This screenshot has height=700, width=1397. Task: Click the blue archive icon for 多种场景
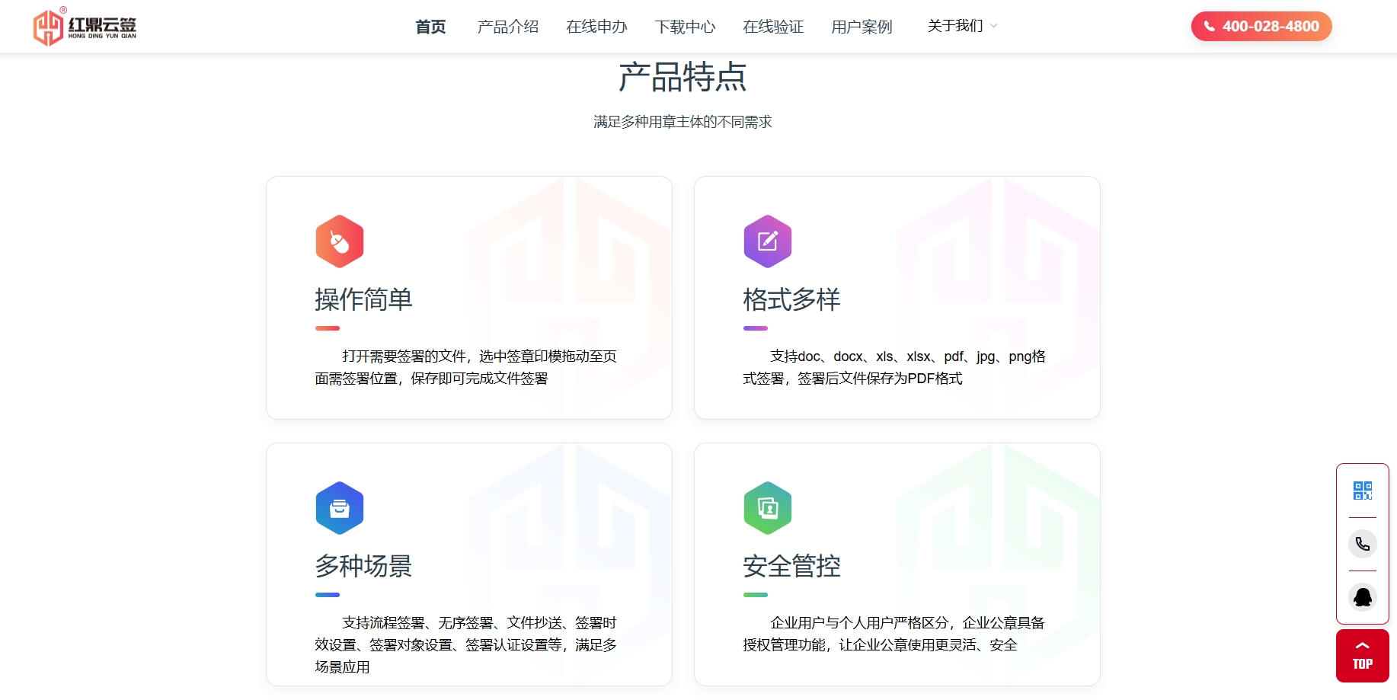point(340,508)
